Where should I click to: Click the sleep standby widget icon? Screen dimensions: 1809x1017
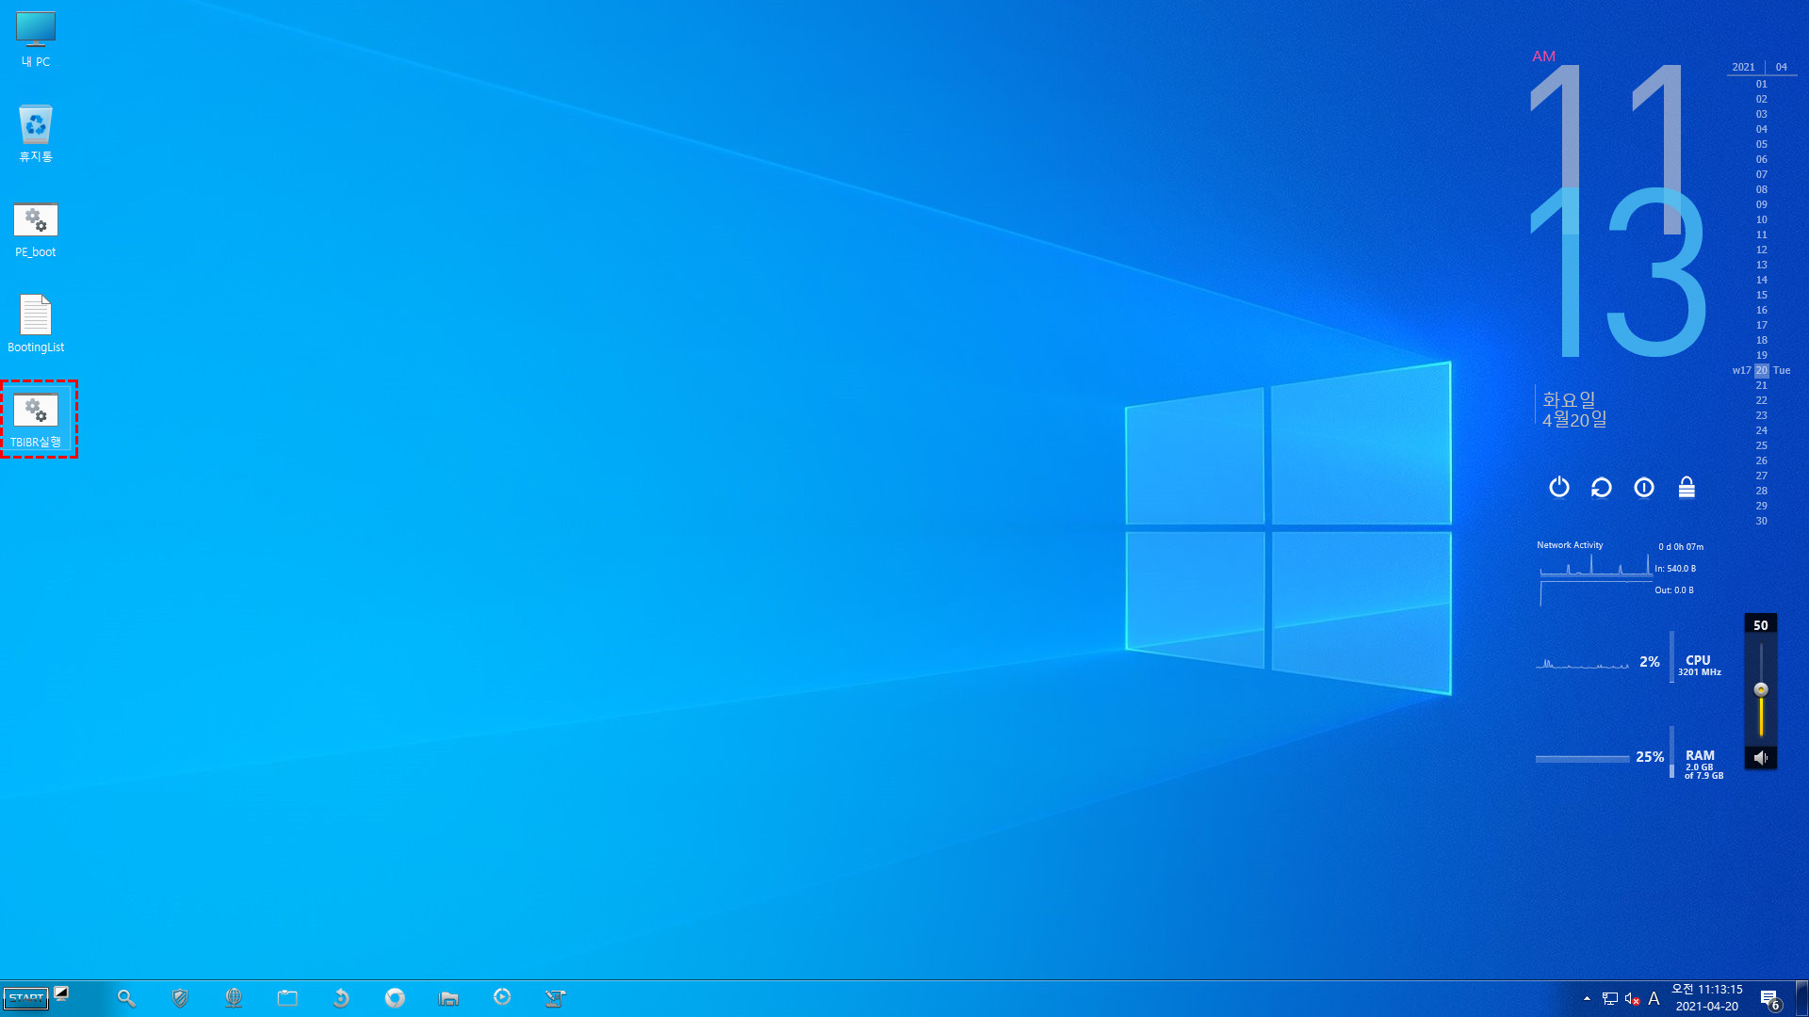(x=1644, y=487)
